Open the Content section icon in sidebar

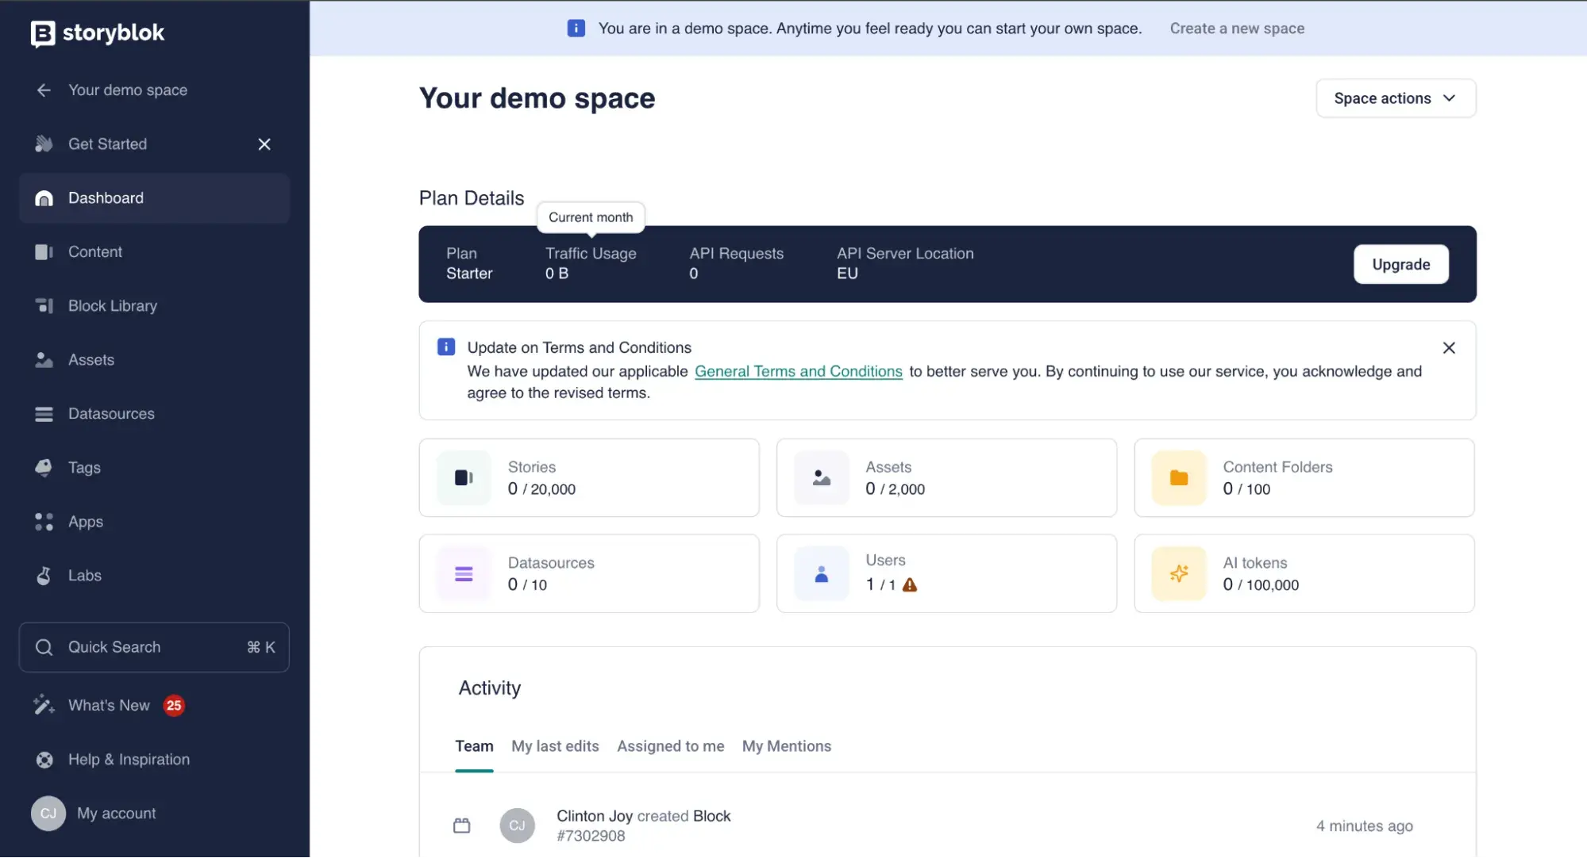(x=44, y=252)
